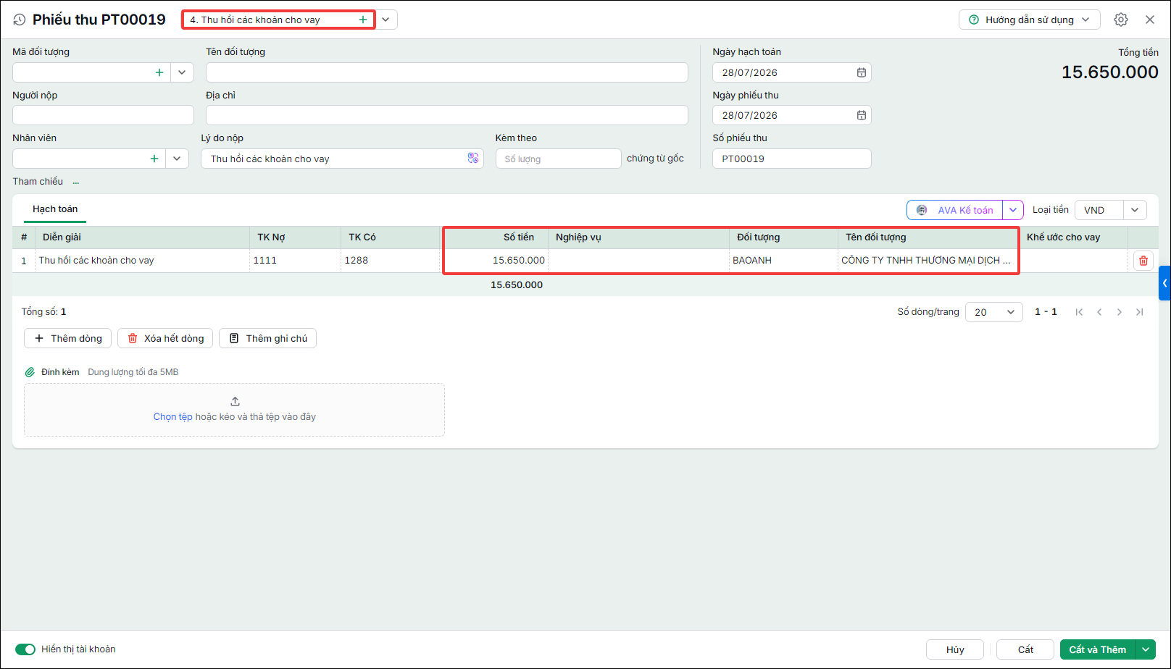
Task: Go to the next page
Action: click(1120, 312)
